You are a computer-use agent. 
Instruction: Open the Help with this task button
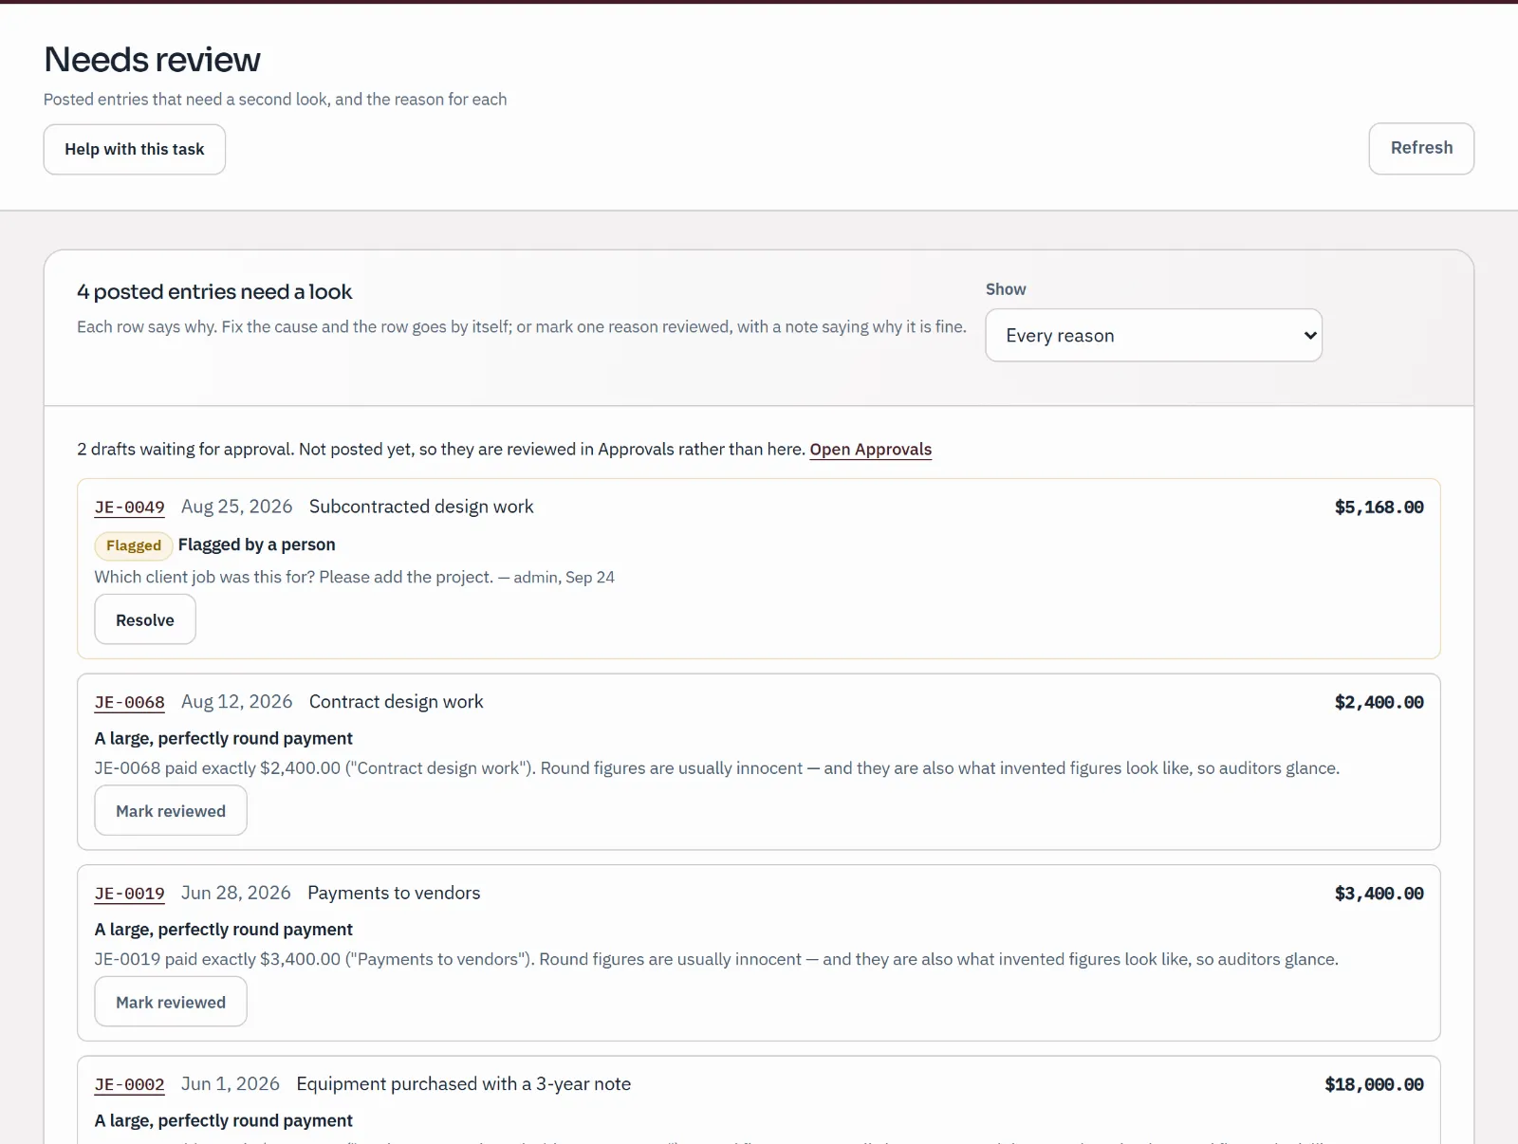click(x=134, y=149)
